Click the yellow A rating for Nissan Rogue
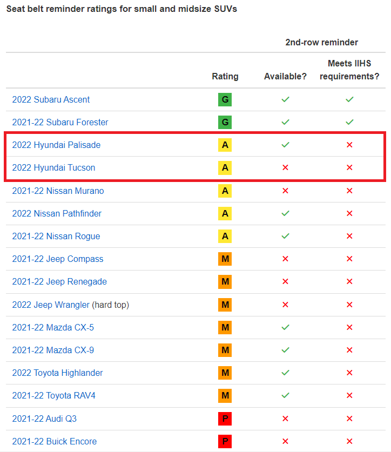 (225, 236)
